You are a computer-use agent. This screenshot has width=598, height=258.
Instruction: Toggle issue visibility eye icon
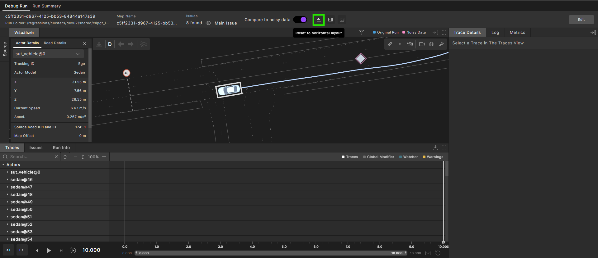[208, 23]
